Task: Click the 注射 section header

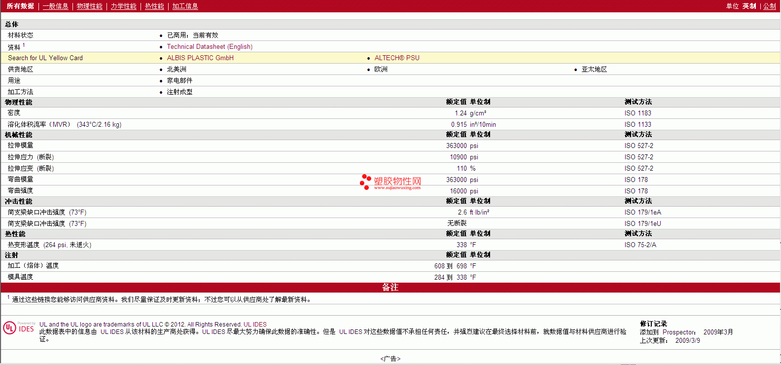Action: (x=12, y=255)
